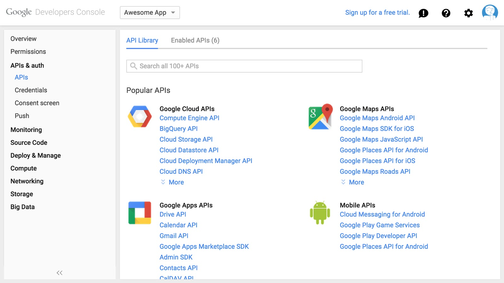Open Google Maps SDK for iOS link
The width and height of the screenshot is (504, 283).
(377, 129)
